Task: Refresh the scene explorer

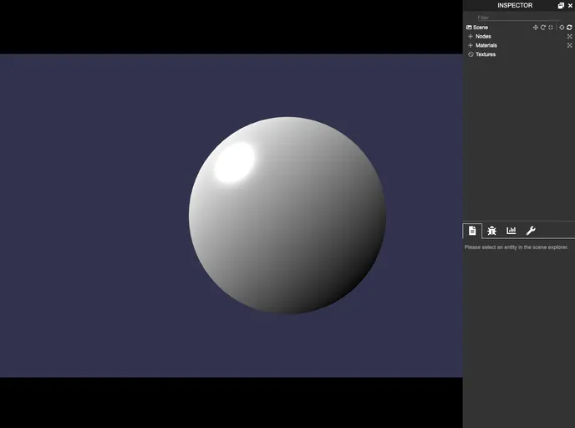Action: click(569, 28)
